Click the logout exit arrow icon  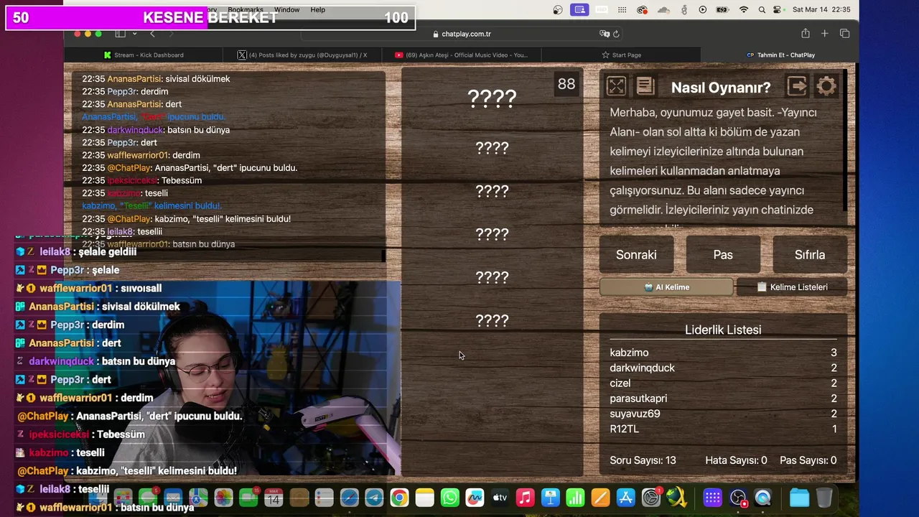pos(797,86)
